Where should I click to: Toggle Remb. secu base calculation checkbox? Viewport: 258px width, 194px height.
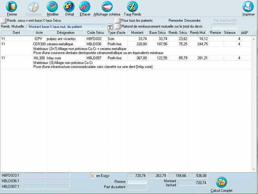pos(4,20)
